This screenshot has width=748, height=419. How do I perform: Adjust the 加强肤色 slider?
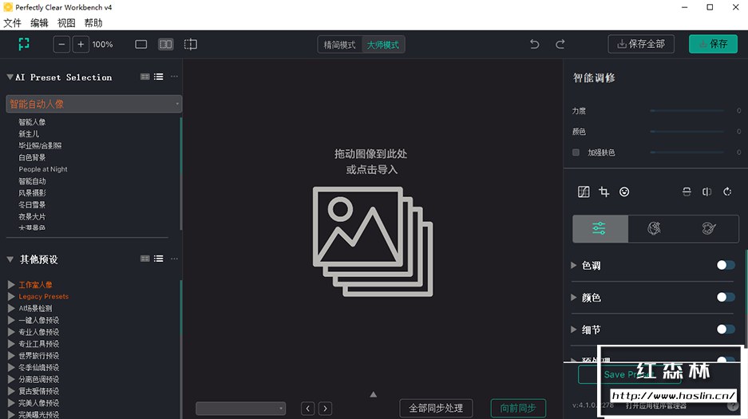(x=687, y=152)
